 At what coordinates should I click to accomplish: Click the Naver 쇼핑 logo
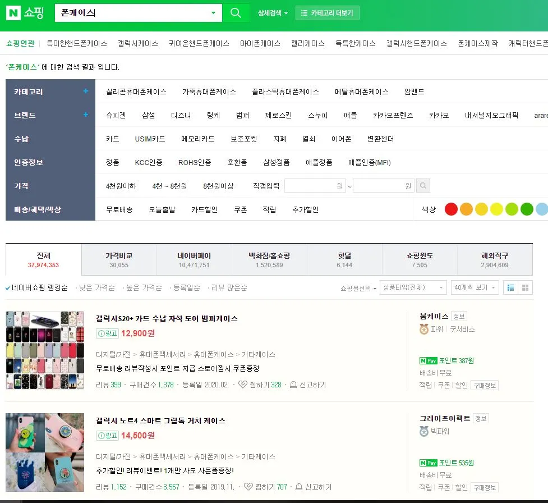[x=25, y=12]
